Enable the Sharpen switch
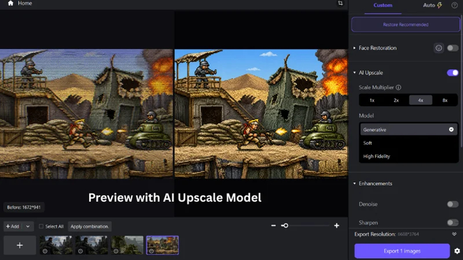The height and width of the screenshot is (260, 463). coord(453,222)
